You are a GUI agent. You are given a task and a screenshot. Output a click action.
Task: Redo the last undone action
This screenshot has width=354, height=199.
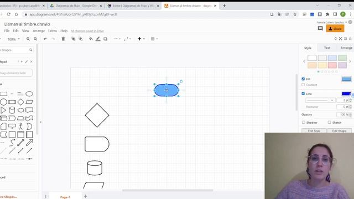point(53,39)
